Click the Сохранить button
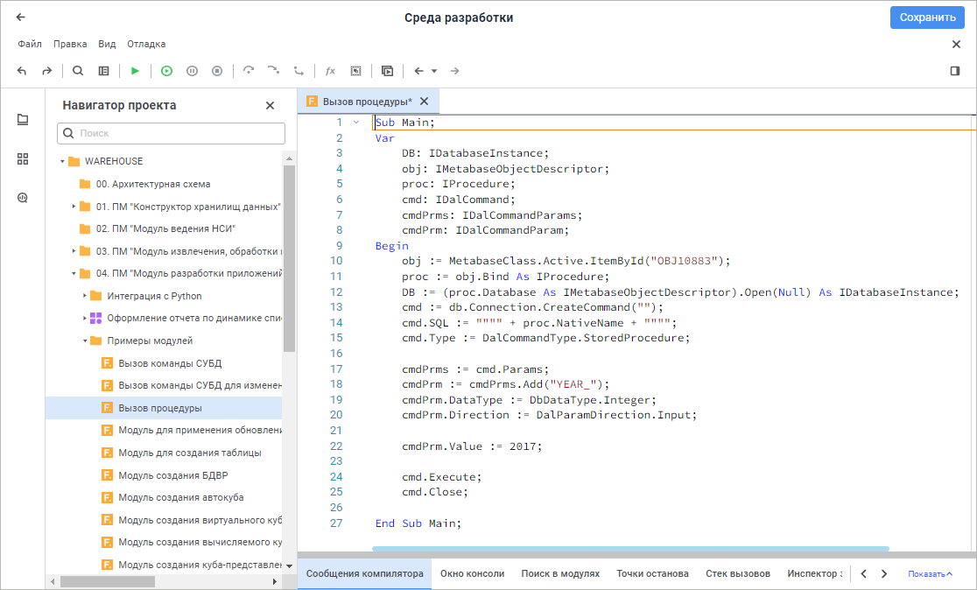The image size is (977, 590). [927, 18]
